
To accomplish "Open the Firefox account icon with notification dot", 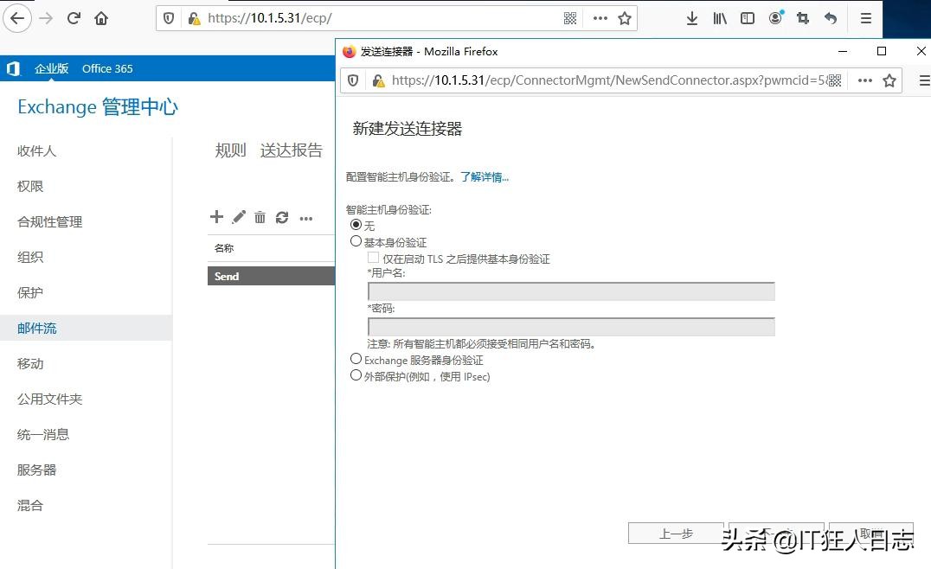I will point(775,18).
